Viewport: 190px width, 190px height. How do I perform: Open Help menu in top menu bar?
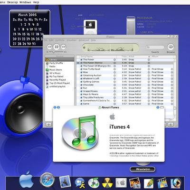pos(36,2)
